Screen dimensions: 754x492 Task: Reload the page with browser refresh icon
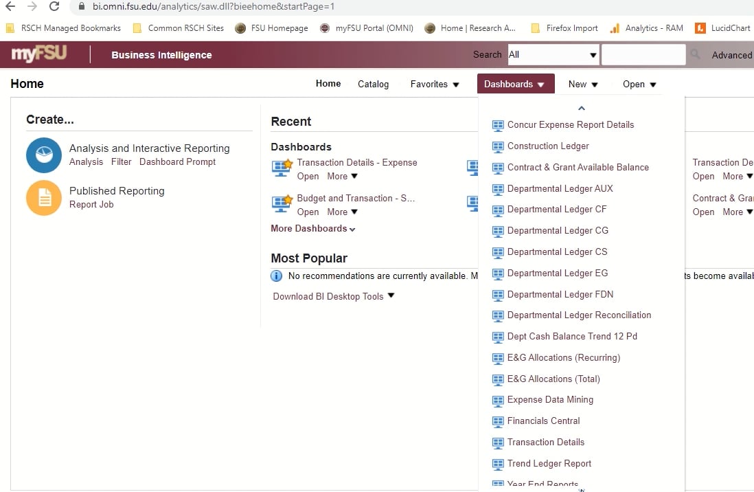(x=54, y=7)
